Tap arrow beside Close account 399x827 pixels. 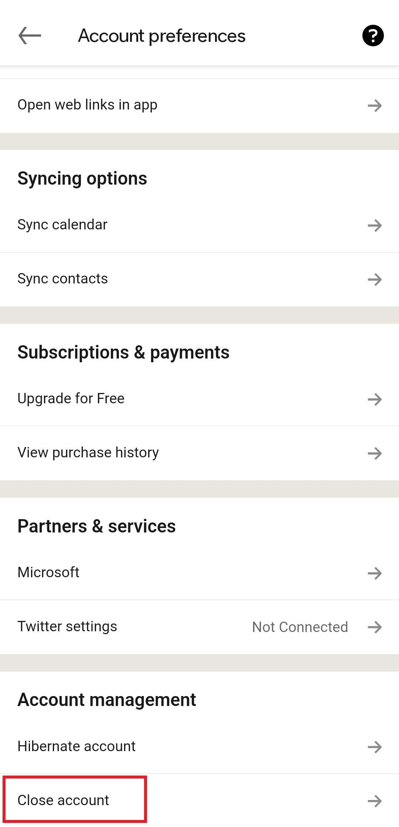tap(375, 801)
